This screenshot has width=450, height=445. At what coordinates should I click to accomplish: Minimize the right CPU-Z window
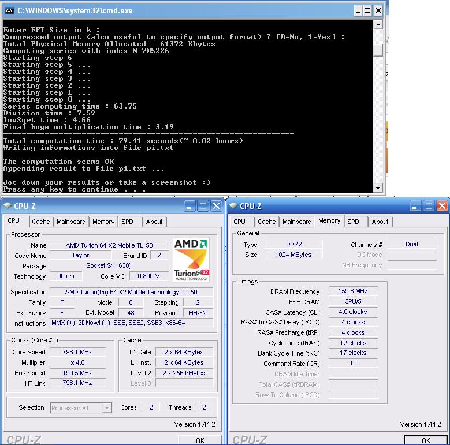415,206
